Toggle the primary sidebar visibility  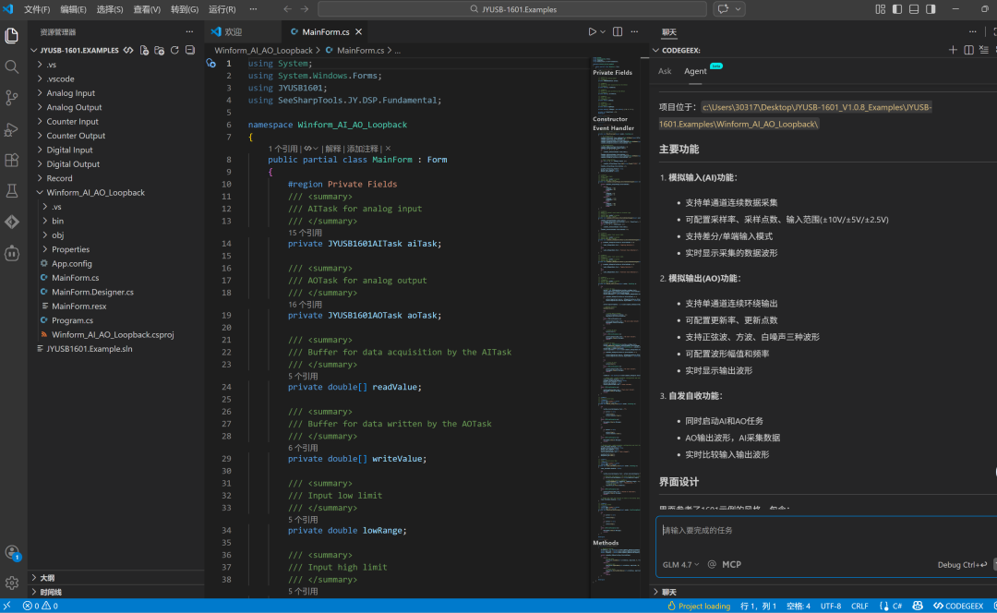click(896, 8)
